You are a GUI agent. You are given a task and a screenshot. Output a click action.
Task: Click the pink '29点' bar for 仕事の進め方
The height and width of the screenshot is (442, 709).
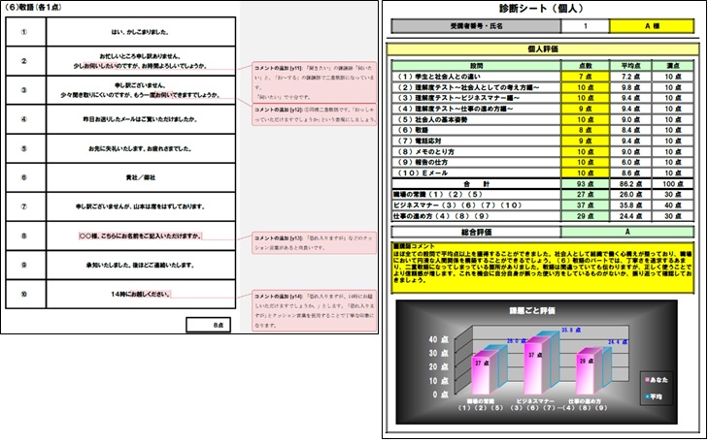pos(586,374)
